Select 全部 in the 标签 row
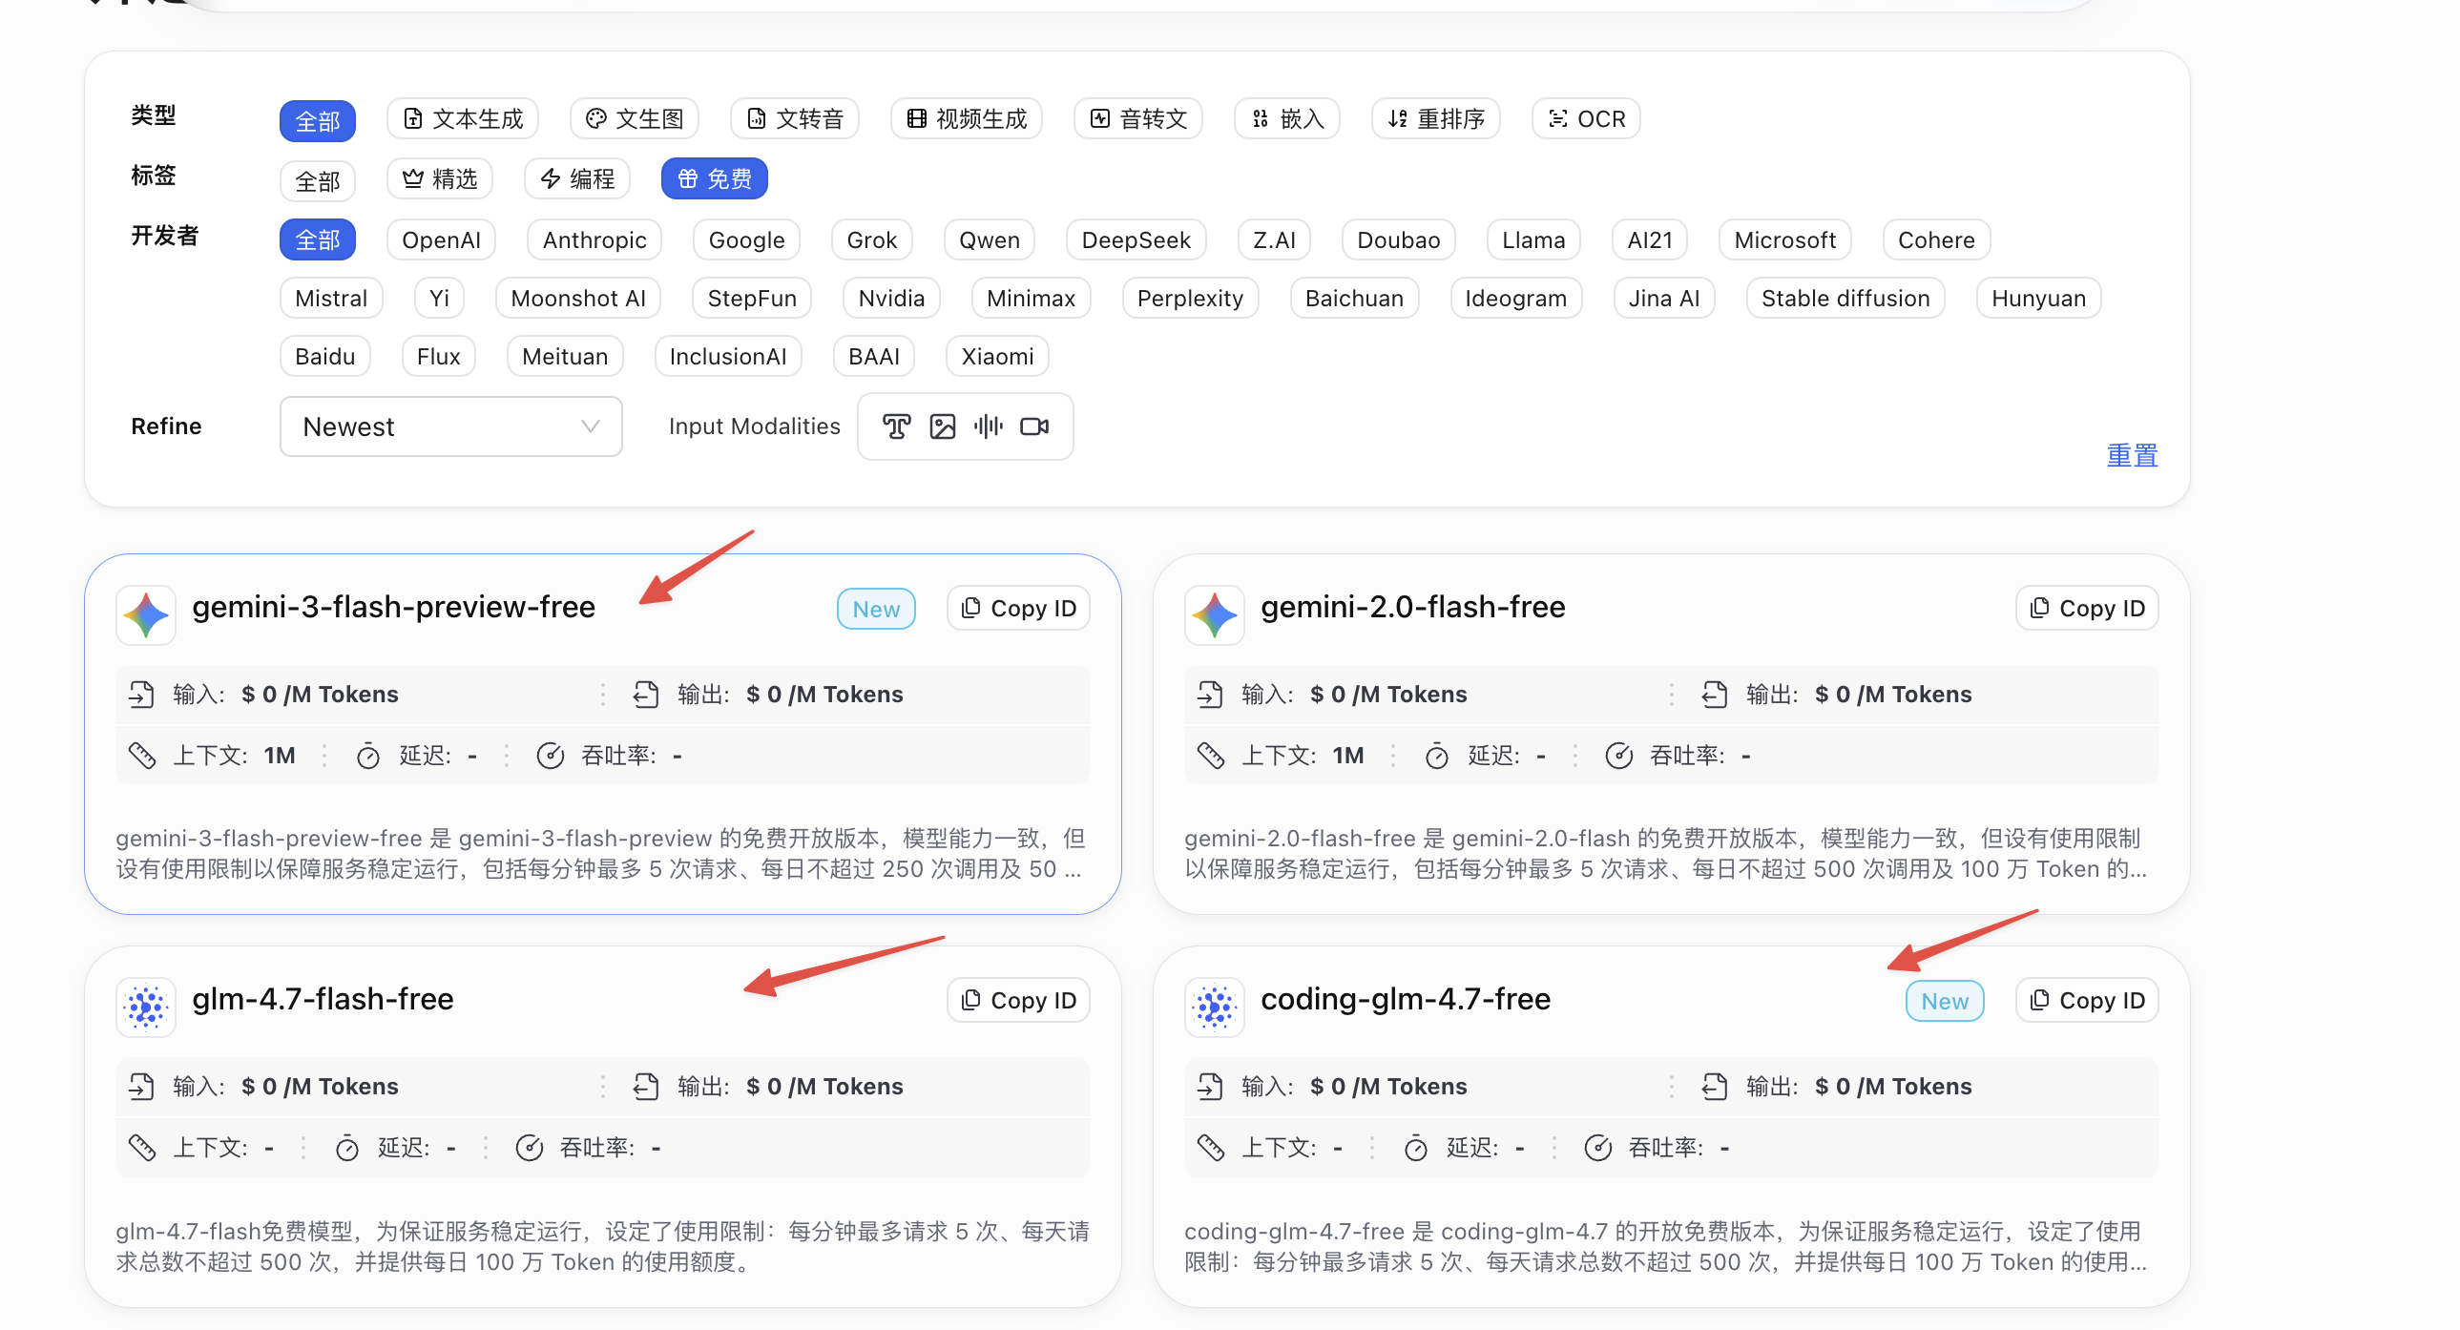2460x1330 pixels. point(317,180)
